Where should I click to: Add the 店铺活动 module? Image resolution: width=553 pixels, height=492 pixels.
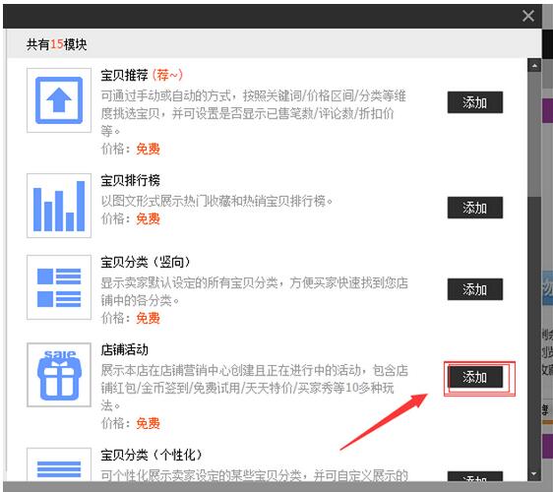pyautogui.click(x=474, y=377)
